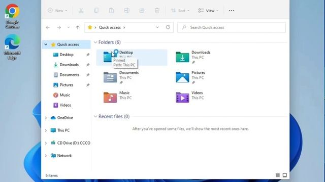Image resolution: width=325 pixels, height=182 pixels.
Task: Click pin icon next to sidebar Documents
Action: click(x=88, y=75)
